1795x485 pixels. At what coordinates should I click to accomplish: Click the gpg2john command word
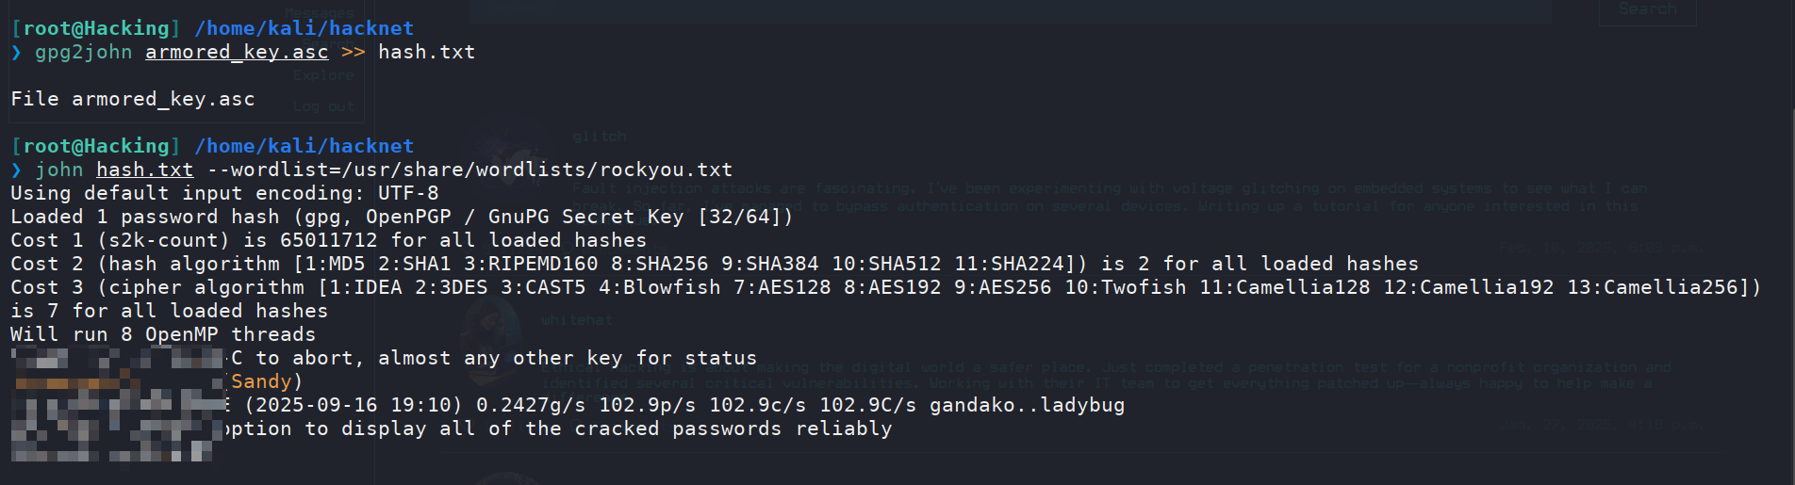click(84, 53)
